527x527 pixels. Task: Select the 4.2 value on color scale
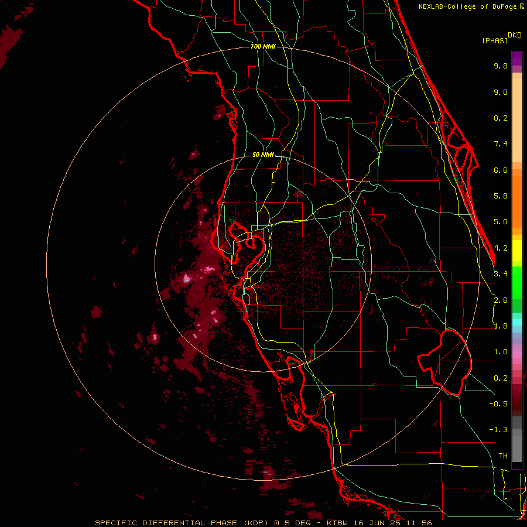pyautogui.click(x=501, y=248)
